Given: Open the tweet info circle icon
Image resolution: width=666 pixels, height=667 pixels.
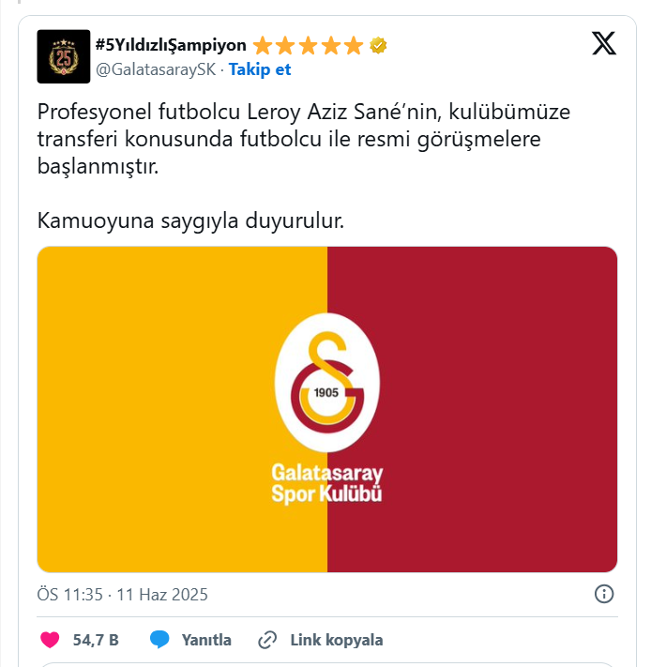Looking at the screenshot, I should point(604,594).
